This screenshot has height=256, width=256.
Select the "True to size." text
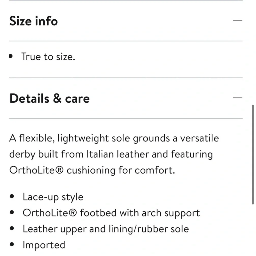coord(48,57)
